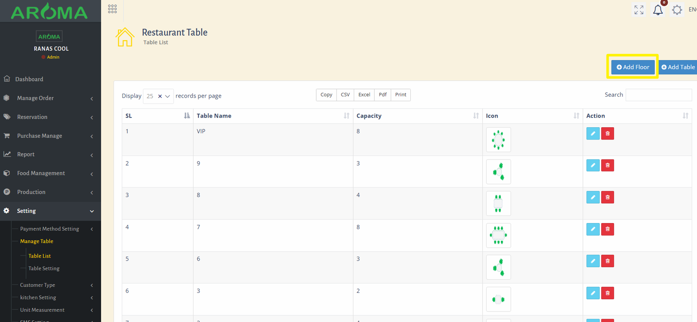The height and width of the screenshot is (322, 697).
Task: Click the VIP table seating icon
Action: (498, 140)
